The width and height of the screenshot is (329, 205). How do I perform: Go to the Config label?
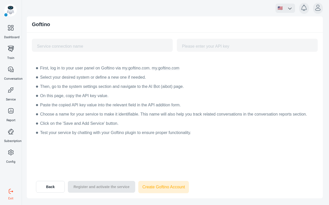pos(11,162)
